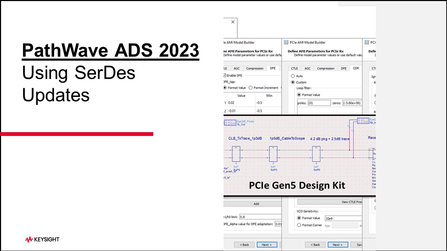Select the SnP6 component block

(316, 154)
